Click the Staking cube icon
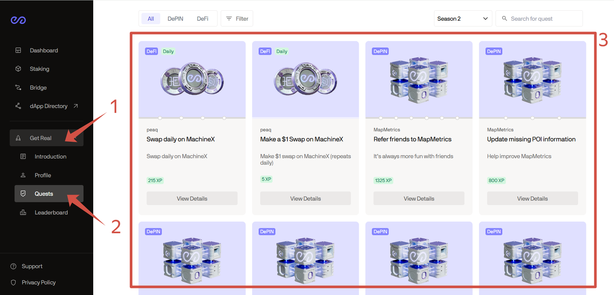Viewport: 614px width, 295px height. (x=18, y=69)
